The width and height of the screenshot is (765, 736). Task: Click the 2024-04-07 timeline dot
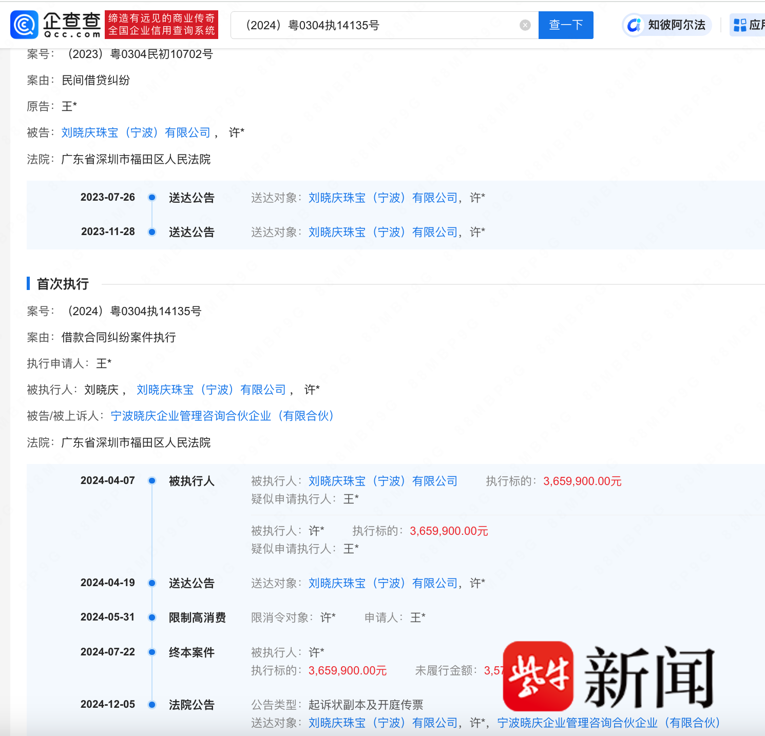152,481
